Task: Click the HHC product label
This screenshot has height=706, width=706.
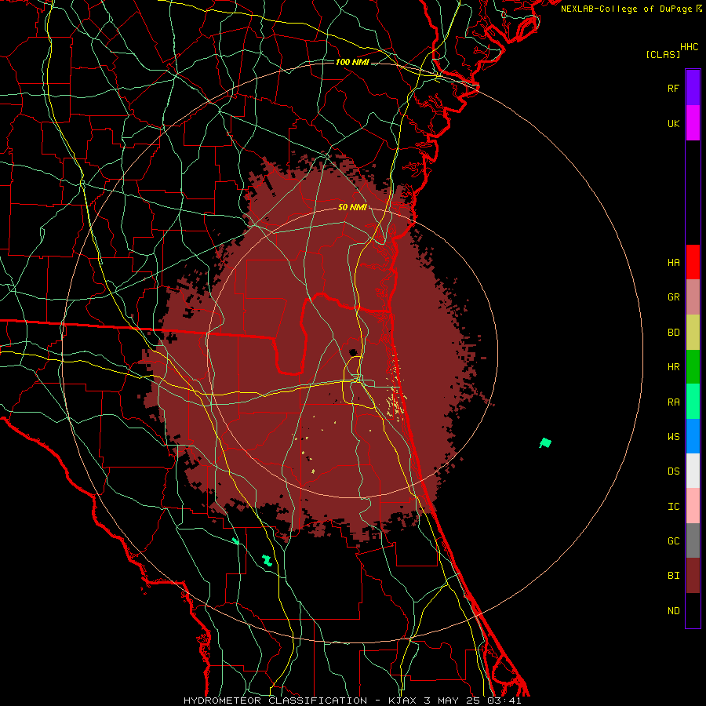Action: click(690, 47)
